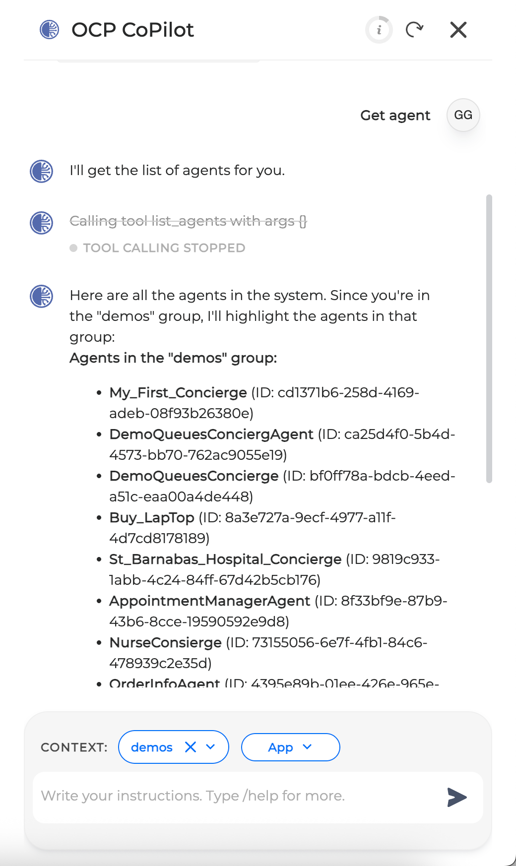Click the Buy_LapTop agent name

152,518
